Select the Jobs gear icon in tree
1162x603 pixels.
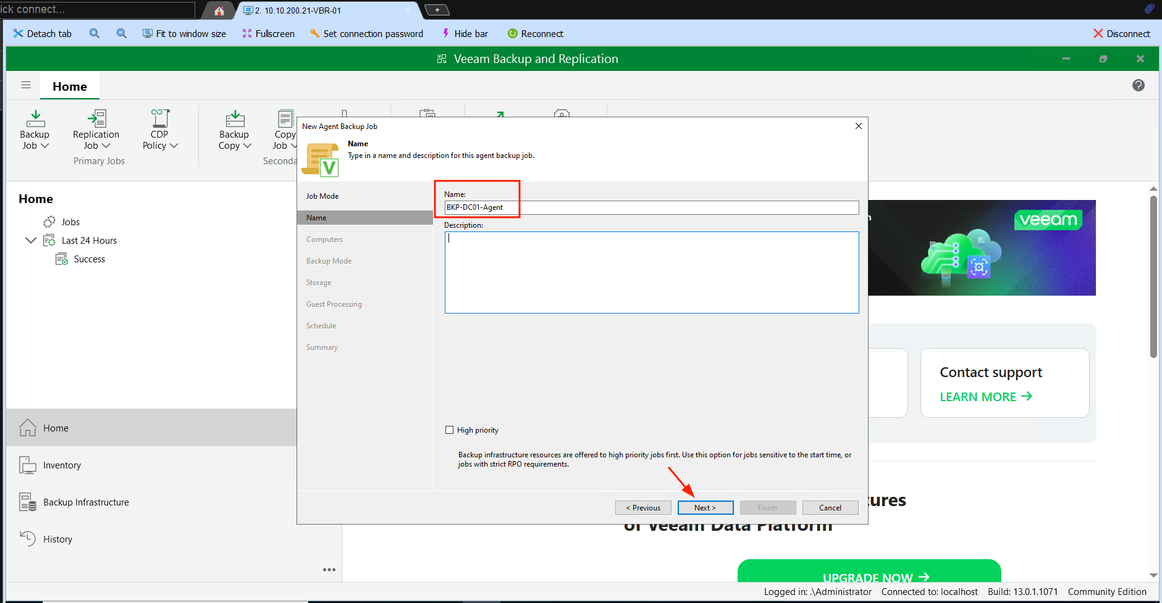click(49, 222)
